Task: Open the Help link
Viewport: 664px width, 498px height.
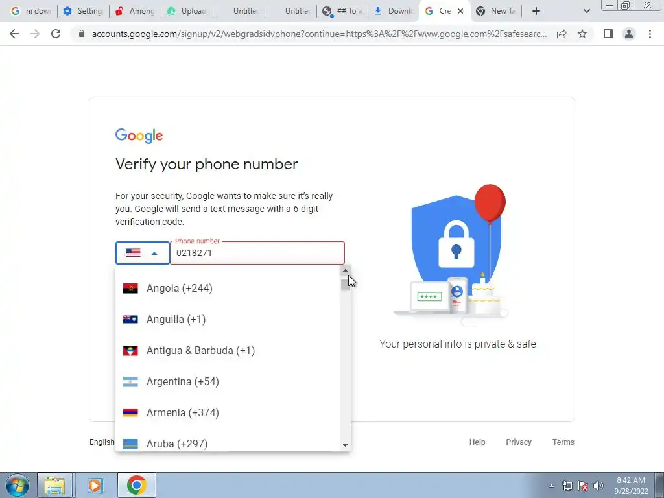Action: [x=477, y=442]
